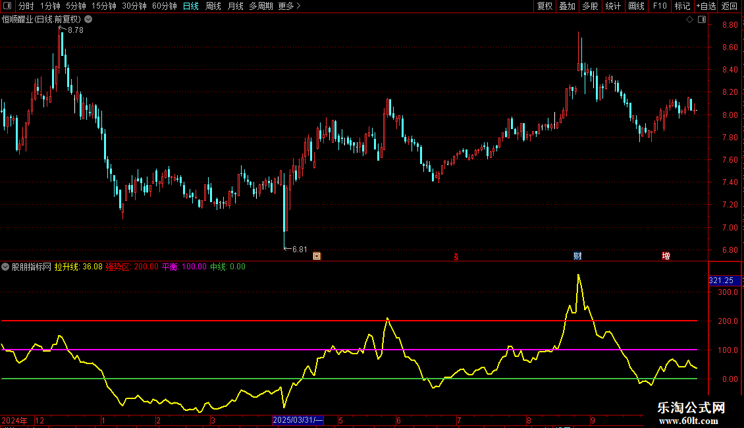Select the 60分钟 period
Screen dimensions: 744x428
click(165, 6)
